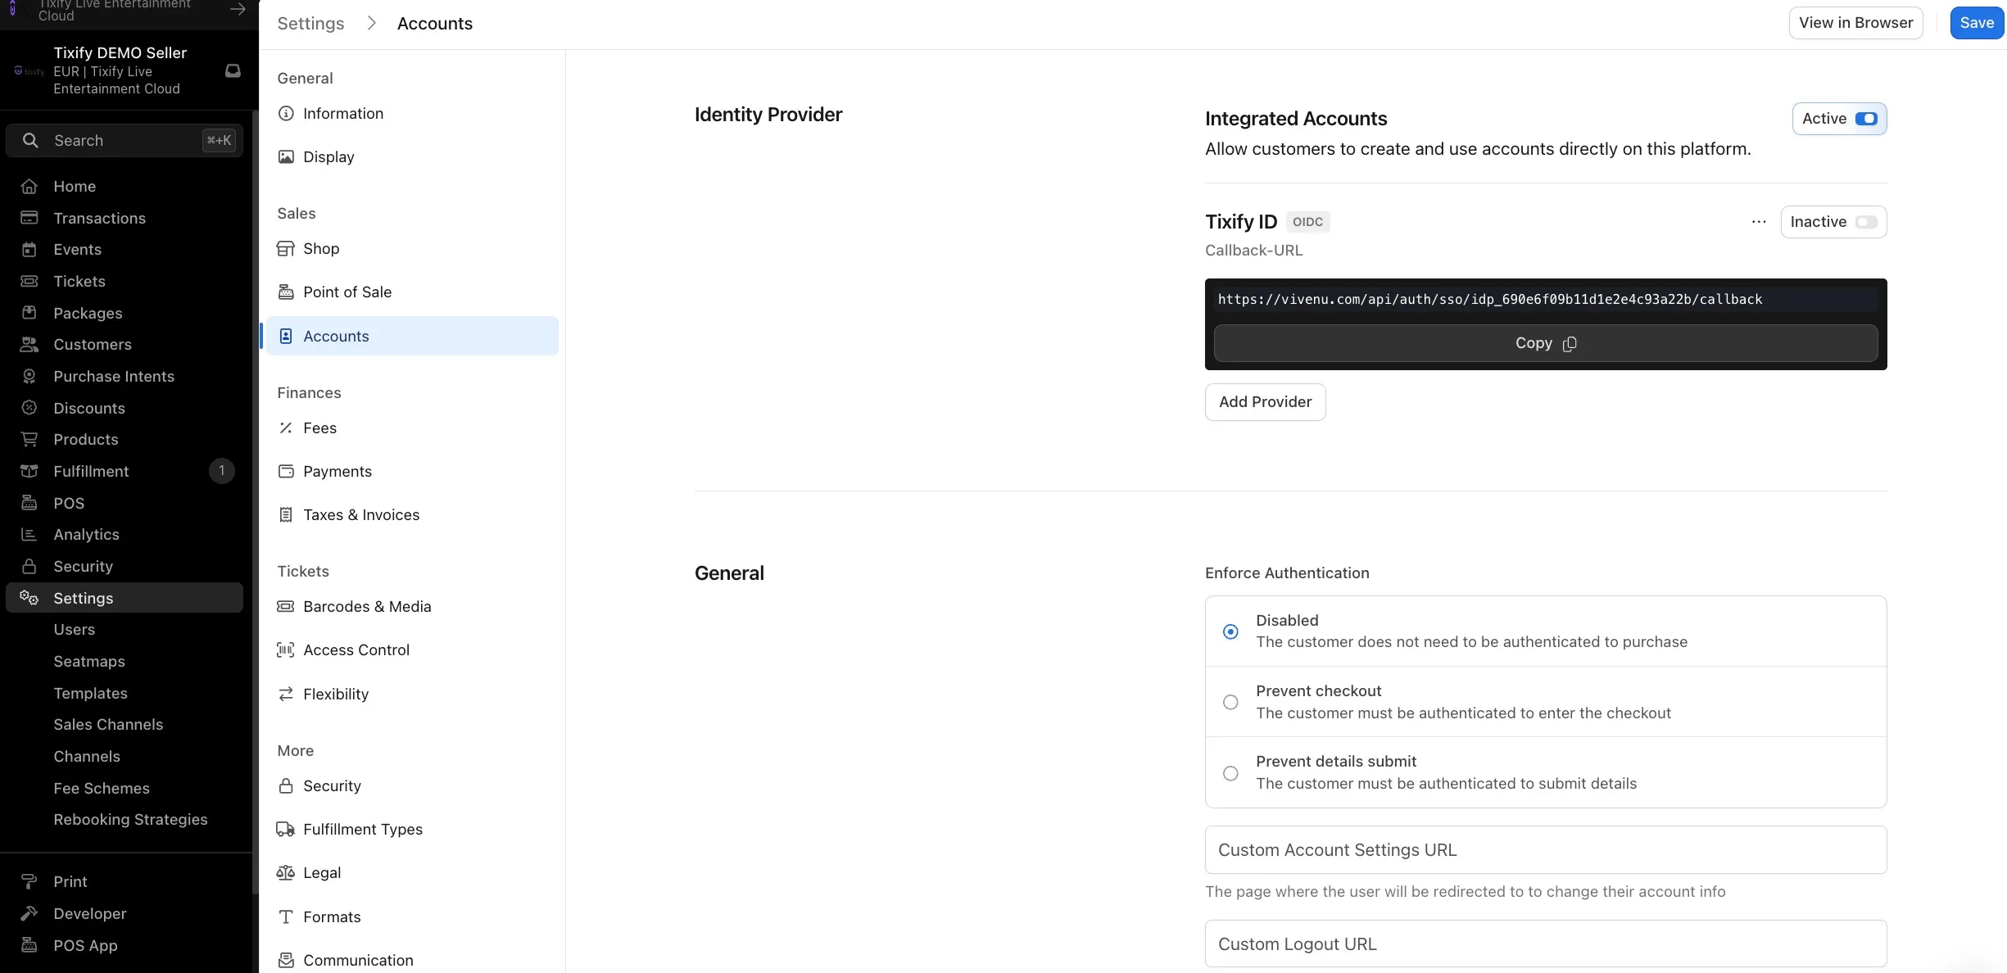Click the Legal scales icon
Image resolution: width=2007 pixels, height=973 pixels.
pos(286,873)
